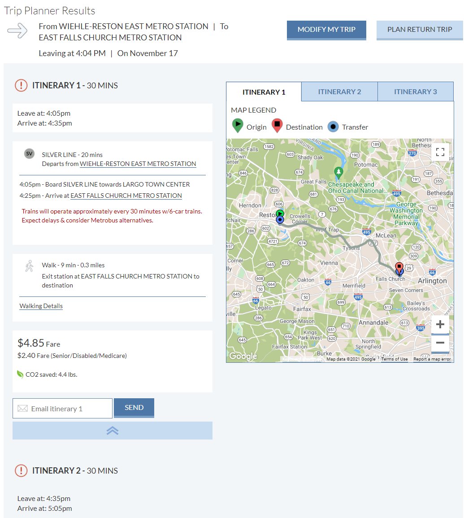
Task: Click the Itinerary 2 - 30 mins heading
Action: pyautogui.click(x=75, y=471)
